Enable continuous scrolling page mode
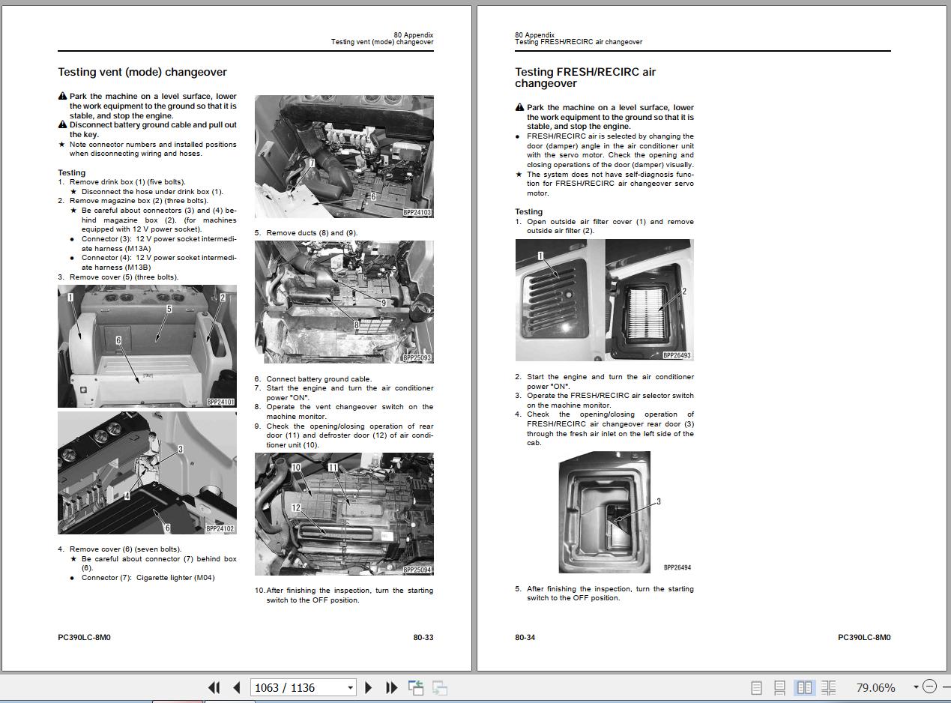951x703 pixels. pyautogui.click(x=780, y=687)
